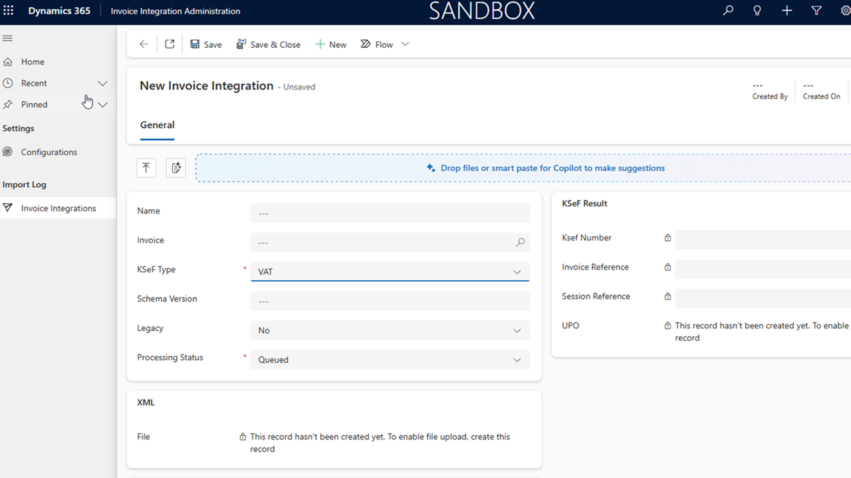Open record in new window icon

click(170, 44)
